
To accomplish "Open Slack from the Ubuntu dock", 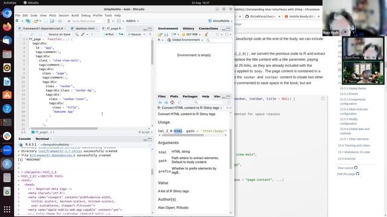I will point(7,136).
